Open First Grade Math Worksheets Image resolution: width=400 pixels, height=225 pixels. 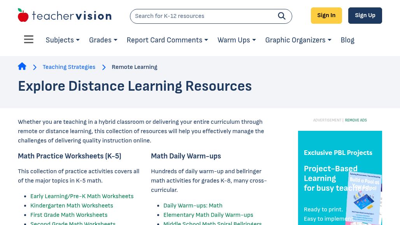69,215
